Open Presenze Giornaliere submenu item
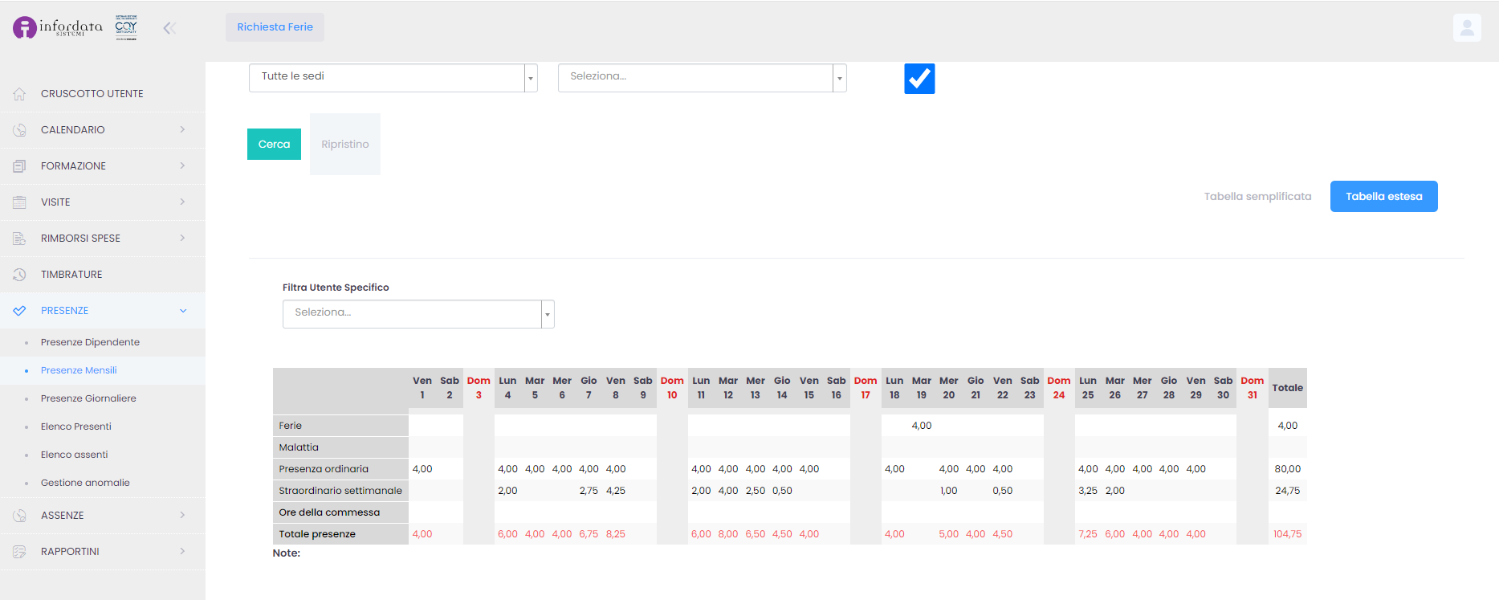 tap(88, 398)
